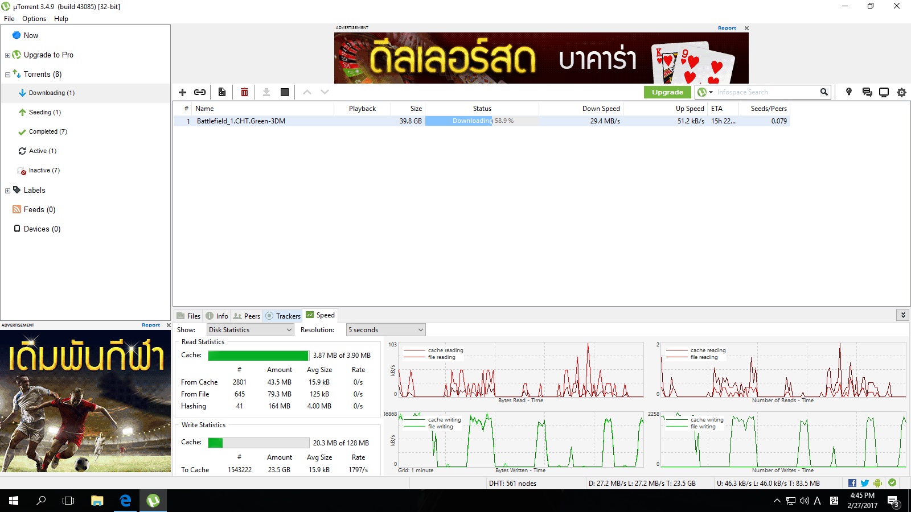Click the volume icon in system tray

coord(804,501)
